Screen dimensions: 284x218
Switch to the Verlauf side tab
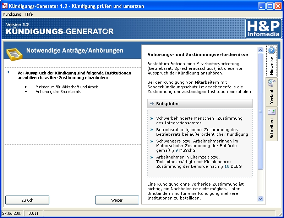272,92
